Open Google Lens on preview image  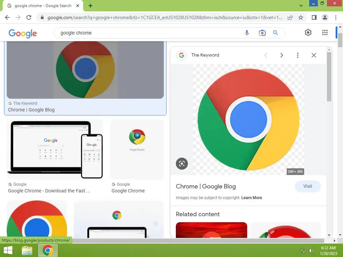[x=182, y=163]
